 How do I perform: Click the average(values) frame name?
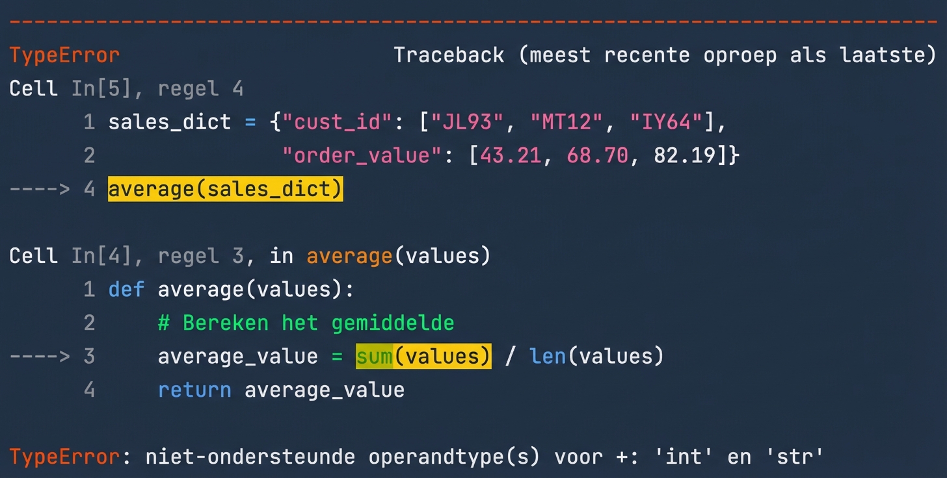click(x=397, y=255)
